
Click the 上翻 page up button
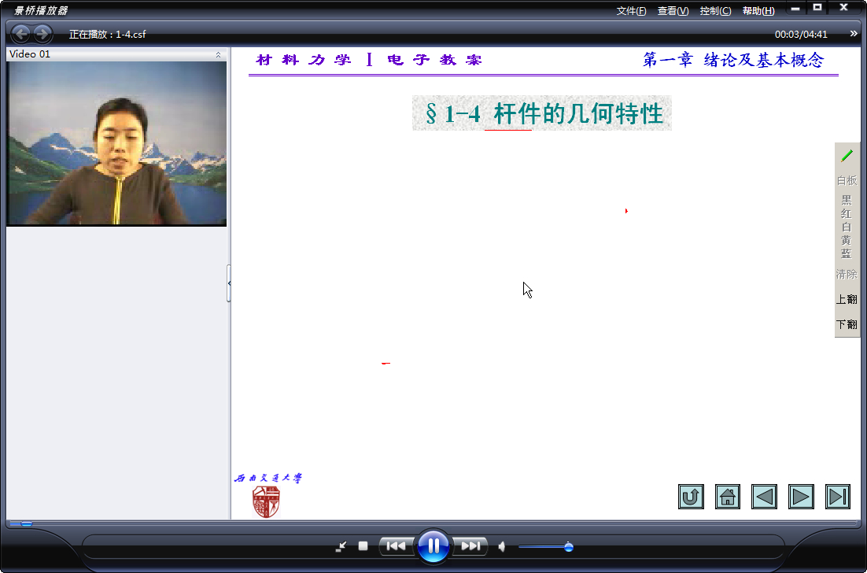pos(847,299)
